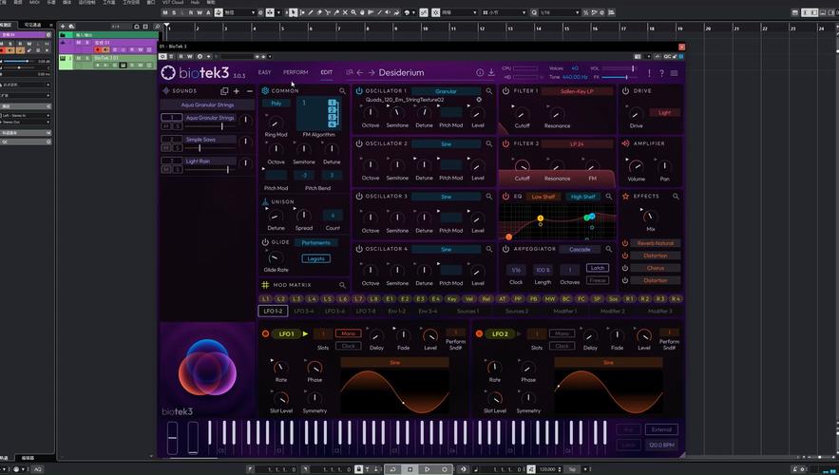Image resolution: width=839 pixels, height=475 pixels.
Task: Enable the Arpeggiator power button
Action: (505, 249)
